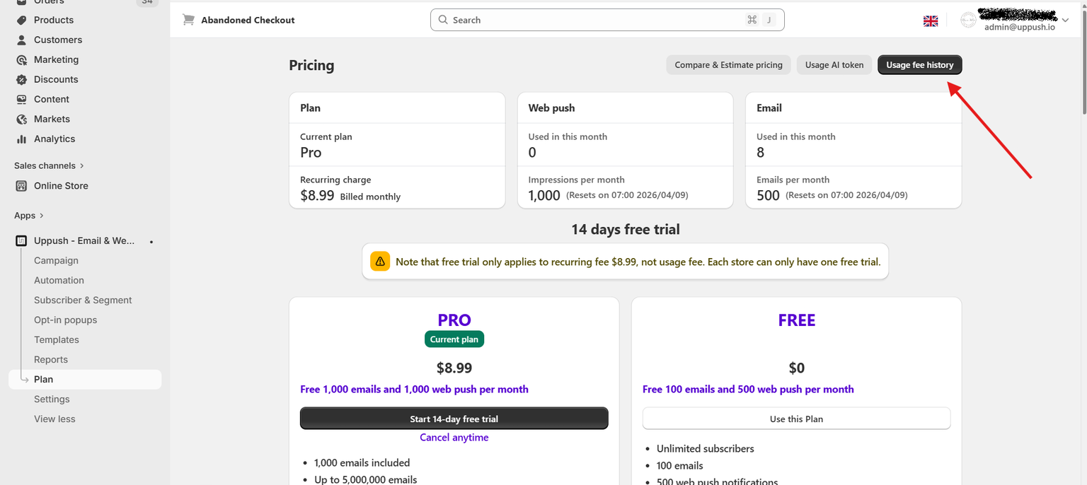Click Compare & Estimate pricing button
This screenshot has width=1087, height=485.
tap(728, 65)
